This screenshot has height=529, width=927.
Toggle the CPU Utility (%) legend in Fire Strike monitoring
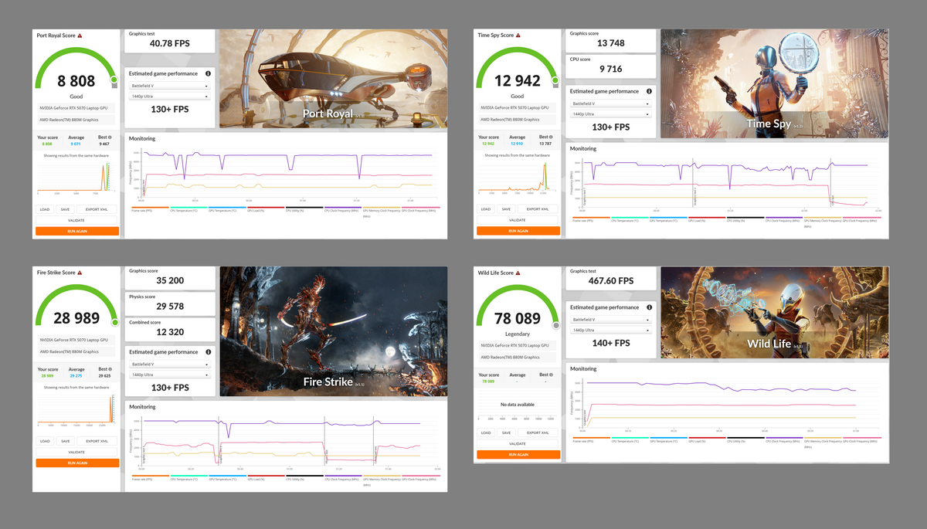click(304, 478)
